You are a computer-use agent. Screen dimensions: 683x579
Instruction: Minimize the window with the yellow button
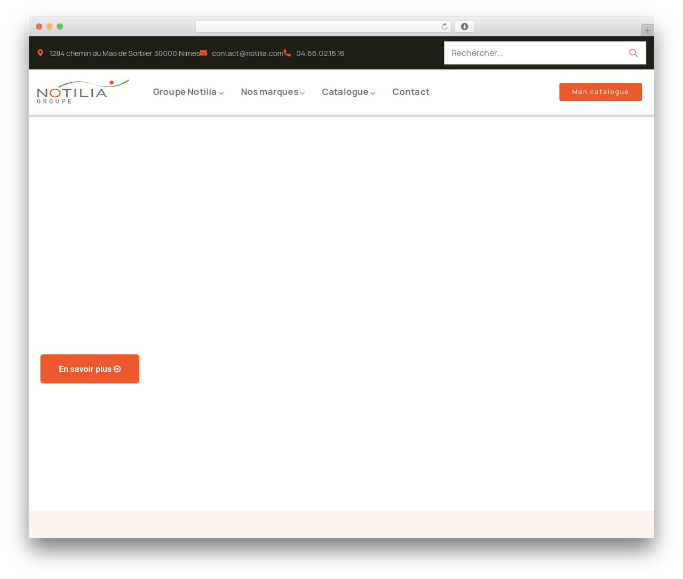[50, 27]
